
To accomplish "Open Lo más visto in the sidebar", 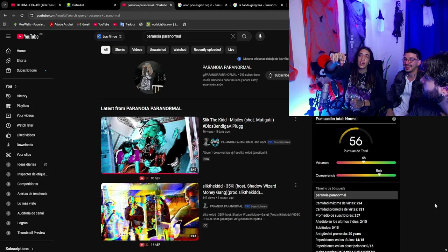I will (27, 203).
